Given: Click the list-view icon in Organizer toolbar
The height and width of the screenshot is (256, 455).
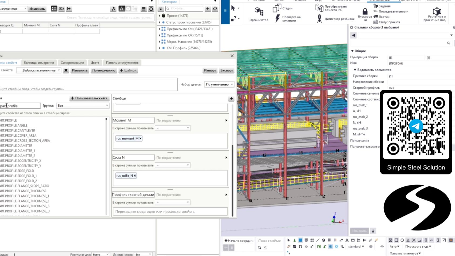Looking at the screenshot, I should (54, 9).
